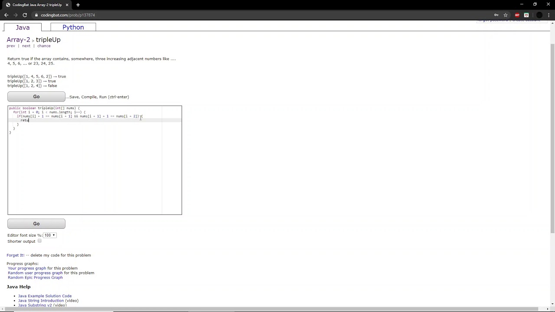
Task: Toggle the Shorter output checkbox
Action: [39, 241]
